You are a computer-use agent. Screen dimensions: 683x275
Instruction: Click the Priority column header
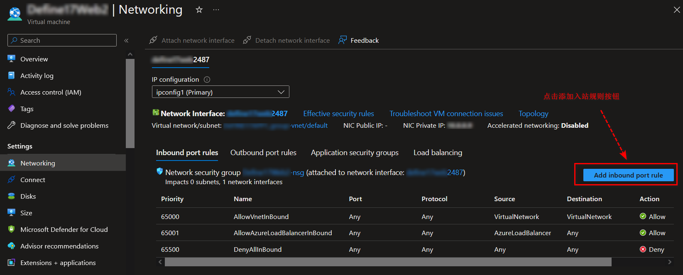point(172,199)
